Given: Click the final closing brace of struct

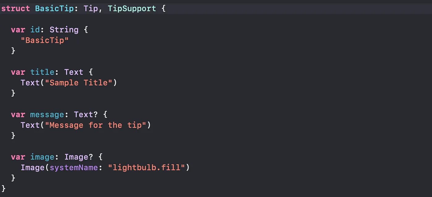Looking at the screenshot, I should [4, 188].
